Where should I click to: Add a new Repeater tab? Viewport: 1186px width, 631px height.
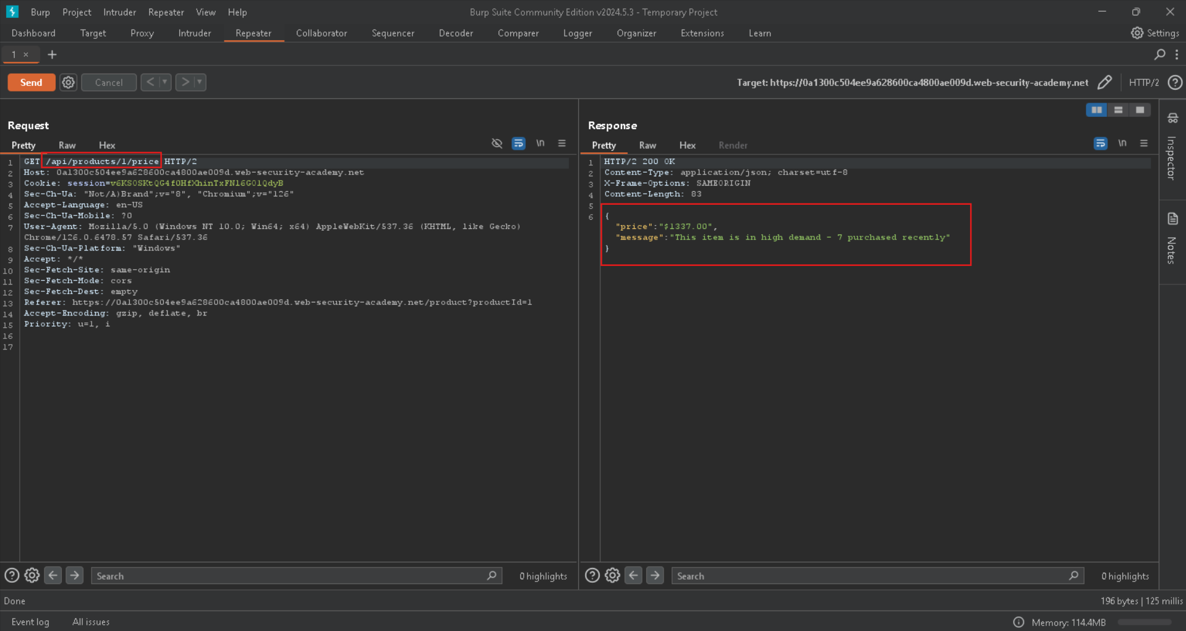pyautogui.click(x=52, y=54)
